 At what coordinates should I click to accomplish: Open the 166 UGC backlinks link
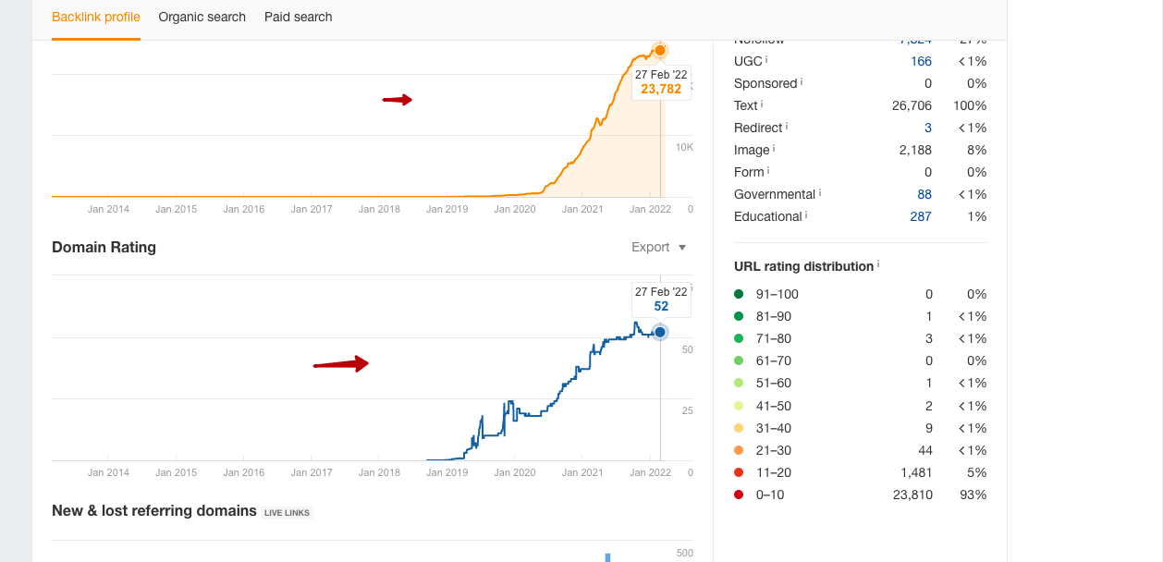[921, 61]
